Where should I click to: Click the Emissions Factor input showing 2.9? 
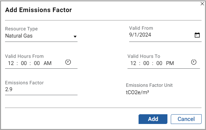(x=41, y=89)
